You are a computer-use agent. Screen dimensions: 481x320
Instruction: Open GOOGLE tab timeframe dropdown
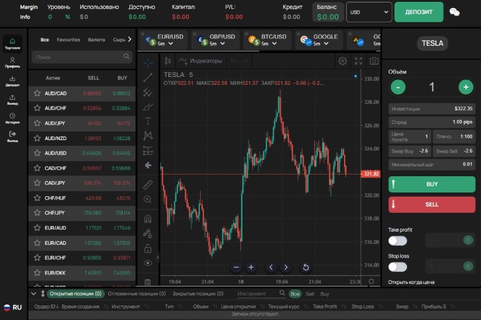[x=326, y=44]
